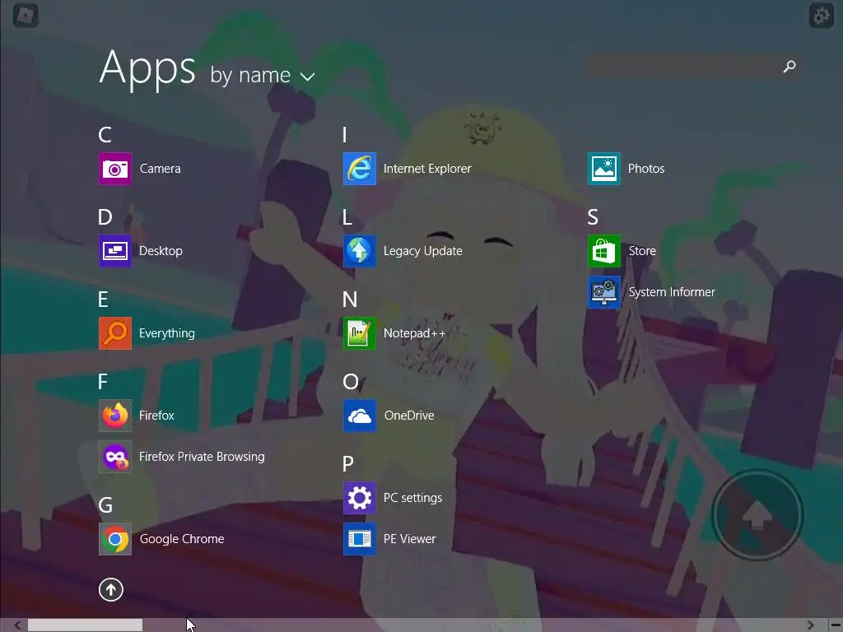Open the settings gear icon in the top-right corner
Image resolution: width=843 pixels, height=632 pixels.
tap(821, 16)
